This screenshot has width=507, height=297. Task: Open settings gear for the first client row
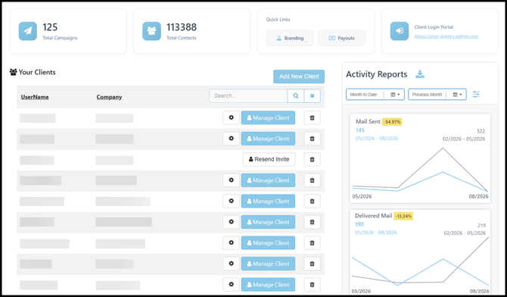(x=232, y=117)
